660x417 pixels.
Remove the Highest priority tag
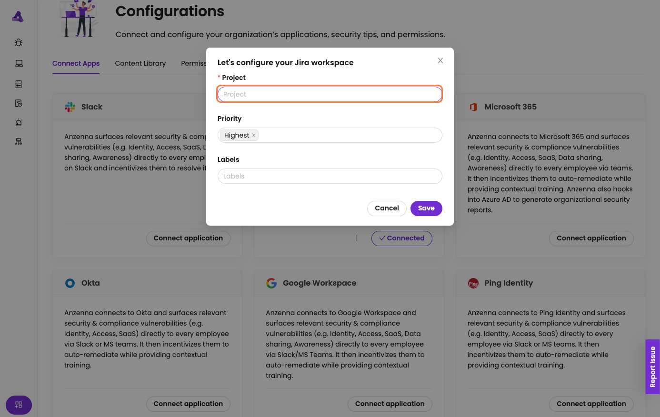pyautogui.click(x=254, y=135)
